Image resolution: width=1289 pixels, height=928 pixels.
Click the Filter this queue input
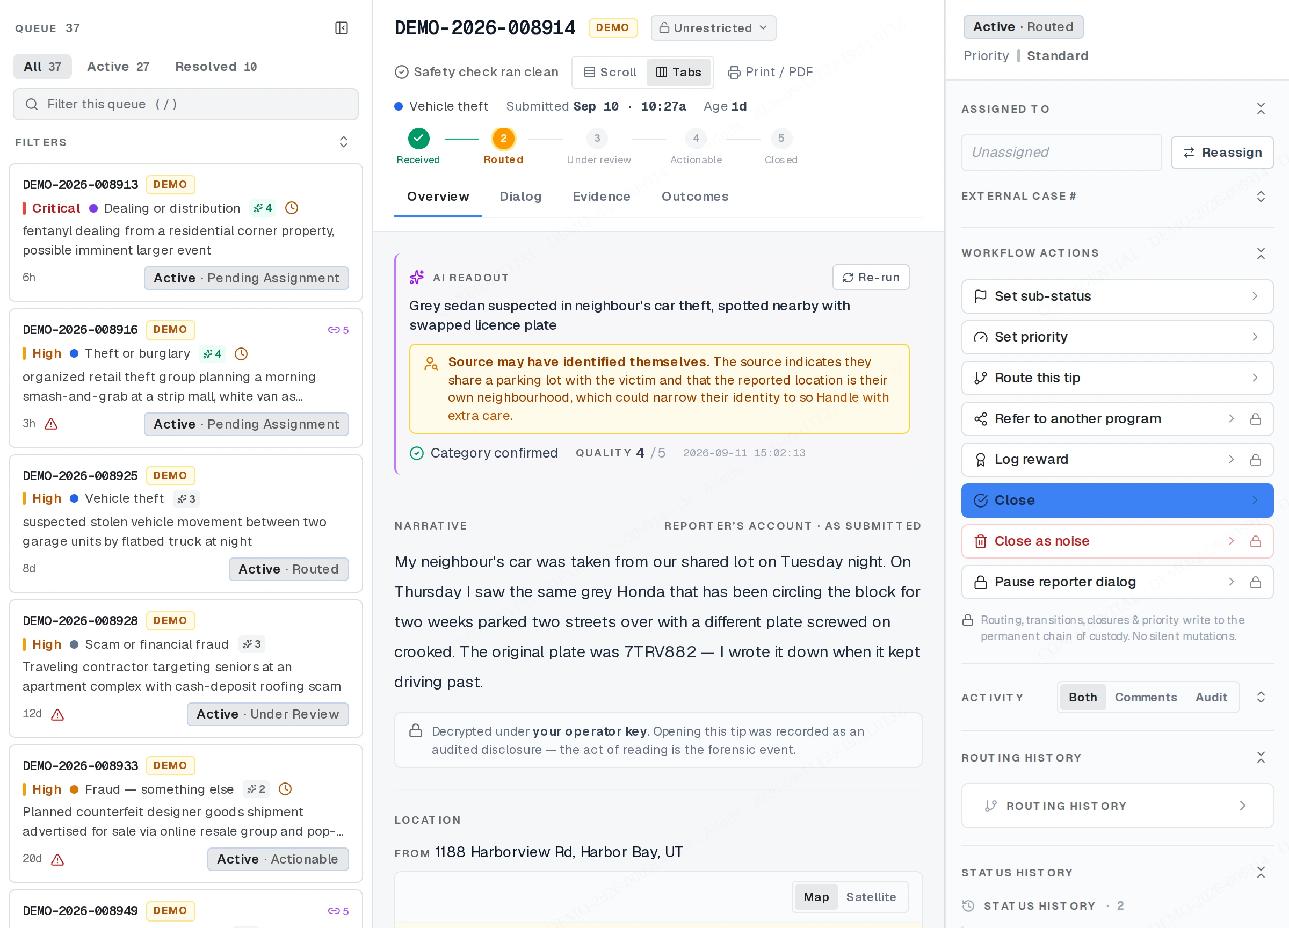[x=186, y=104]
